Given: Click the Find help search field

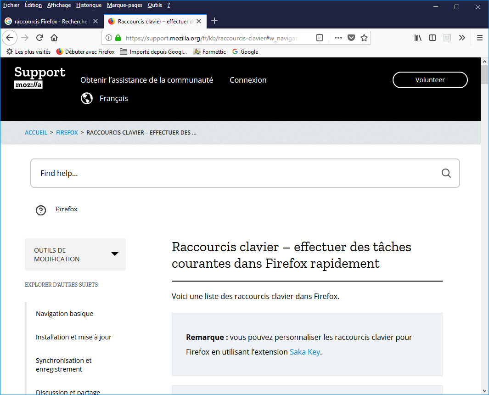Looking at the screenshot, I should pyautogui.click(x=245, y=173).
